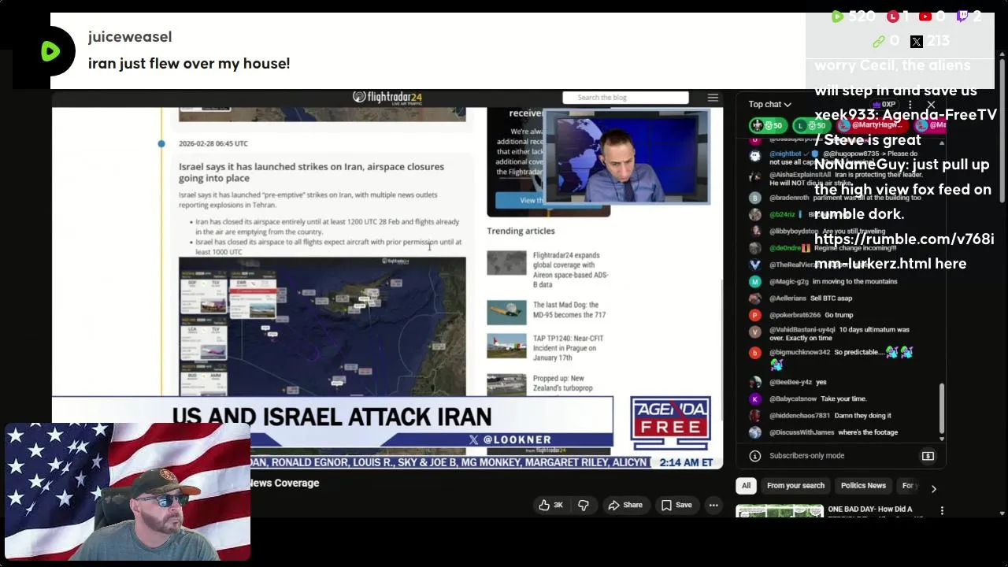Screen dimensions: 1008x567
Task: Open the video's more actions menu
Action: pos(713,506)
